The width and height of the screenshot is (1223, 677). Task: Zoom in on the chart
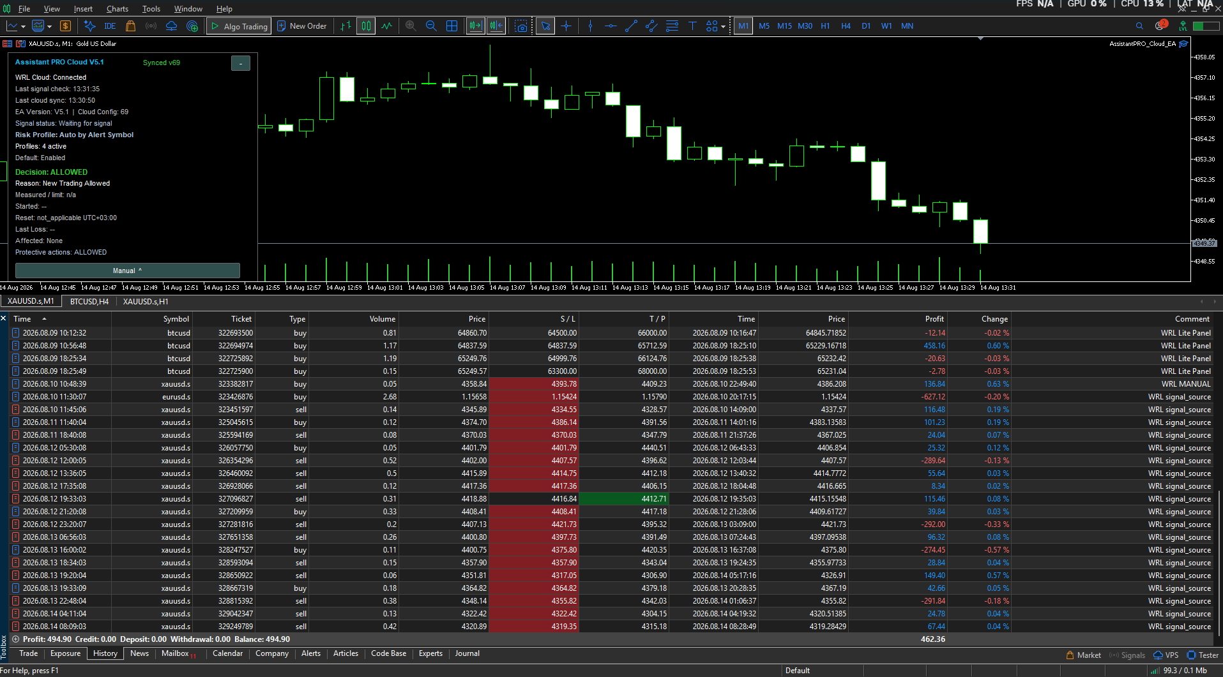[411, 26]
